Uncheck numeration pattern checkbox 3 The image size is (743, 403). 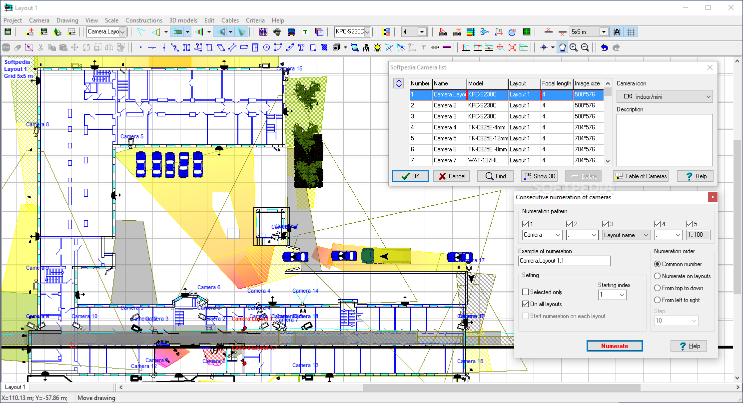click(x=605, y=224)
